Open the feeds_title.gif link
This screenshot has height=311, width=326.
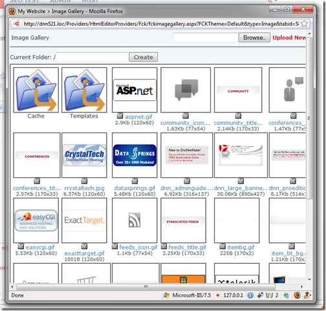point(187,247)
